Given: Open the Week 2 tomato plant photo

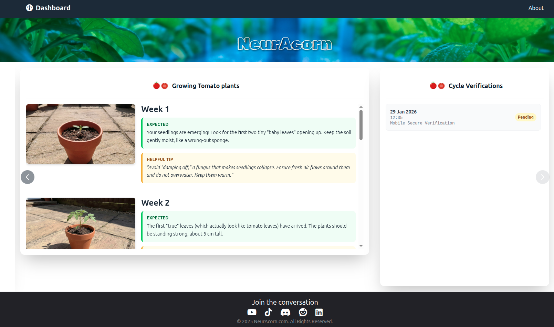Looking at the screenshot, I should pos(81,224).
